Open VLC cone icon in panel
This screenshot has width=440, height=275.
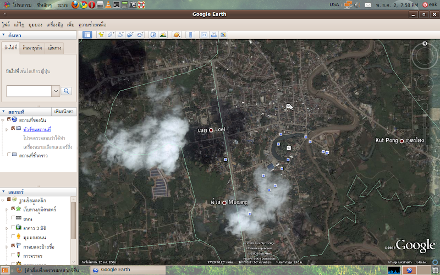[108, 5]
